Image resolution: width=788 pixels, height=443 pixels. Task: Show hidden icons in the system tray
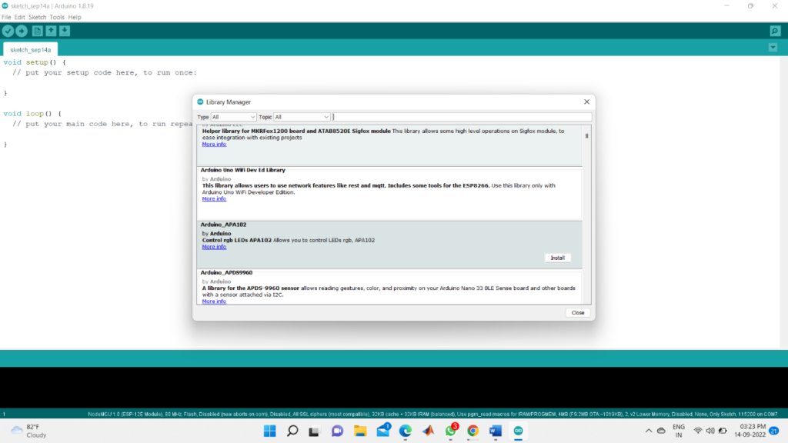click(x=649, y=431)
